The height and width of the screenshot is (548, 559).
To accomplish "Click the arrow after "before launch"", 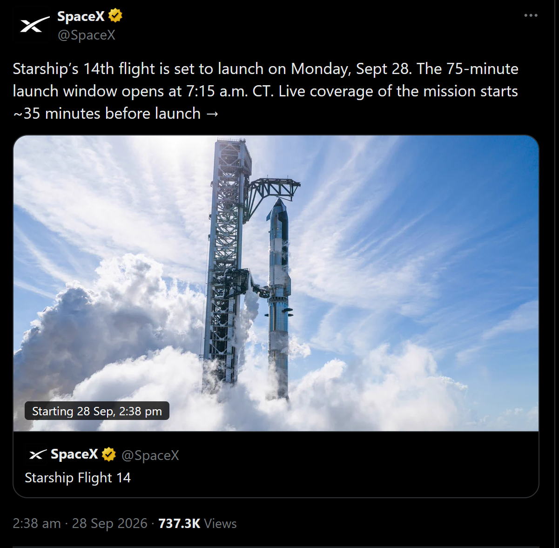I will click(212, 114).
